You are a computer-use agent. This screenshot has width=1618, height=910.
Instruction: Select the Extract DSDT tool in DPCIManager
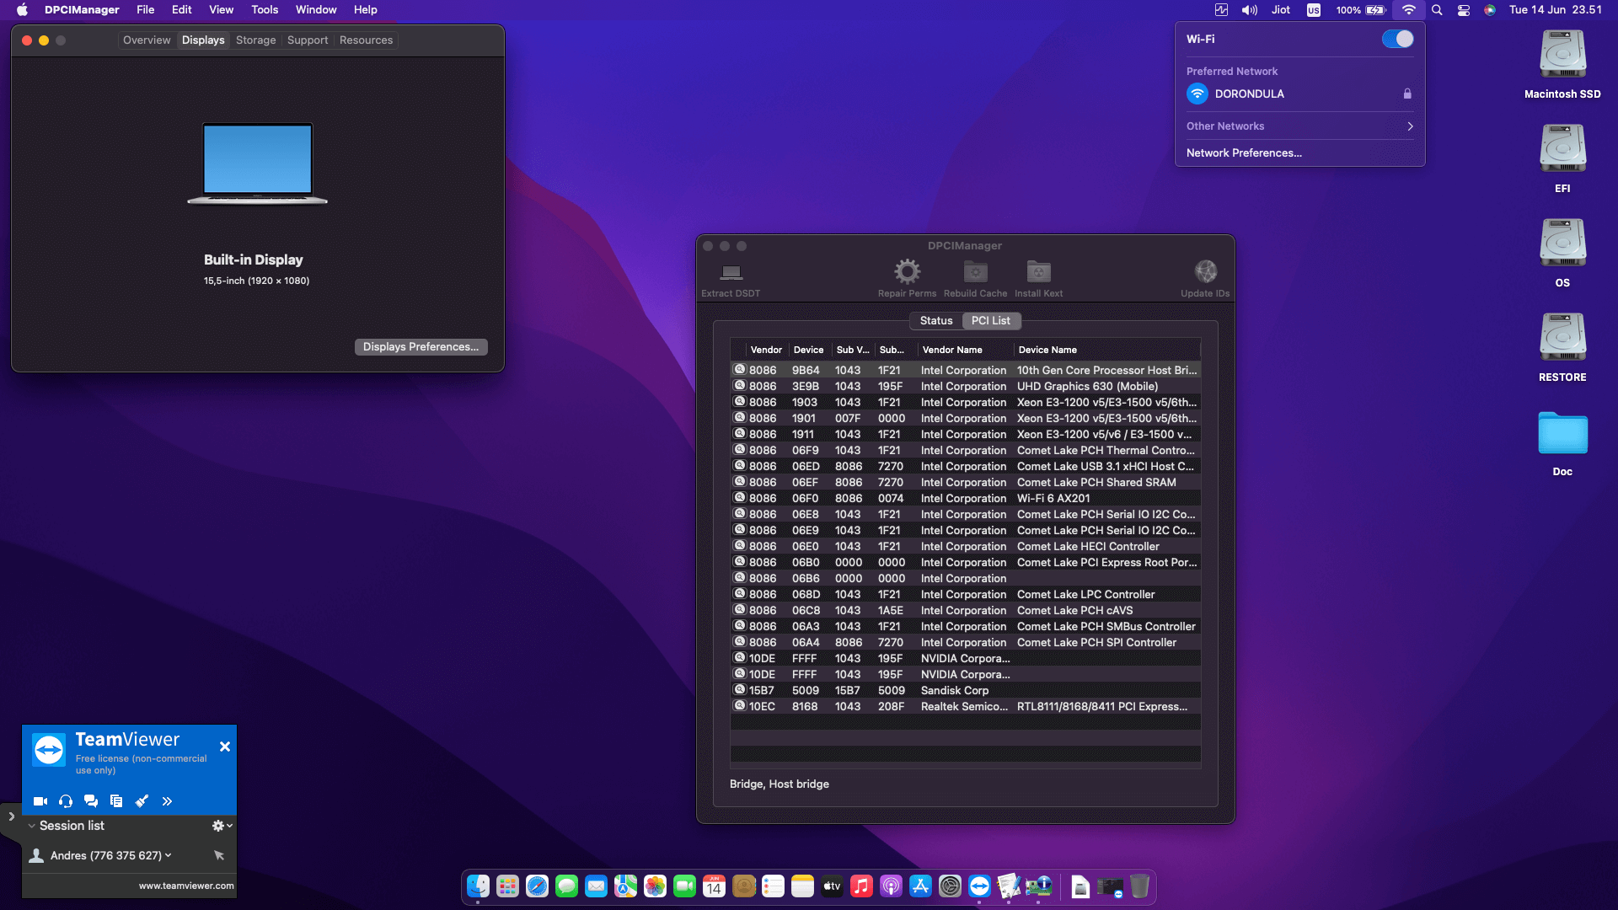[x=730, y=278]
